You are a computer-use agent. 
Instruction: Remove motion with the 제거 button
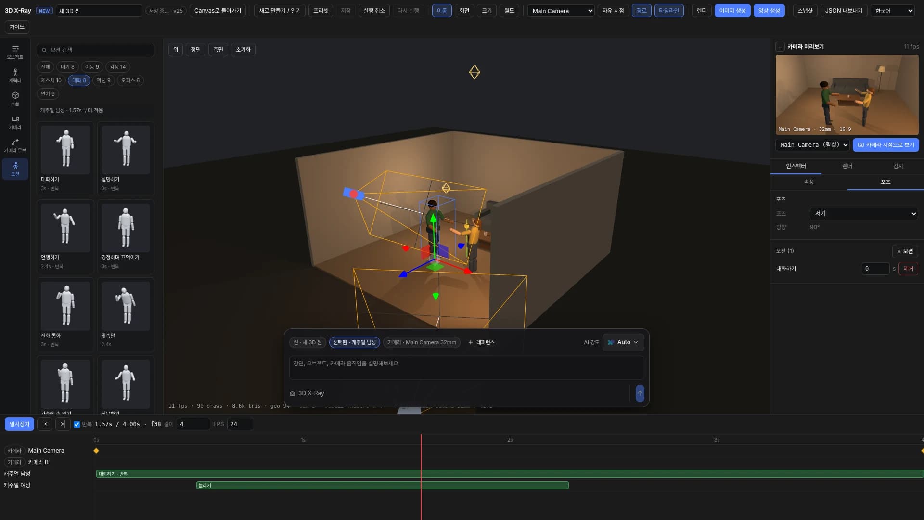pyautogui.click(x=908, y=269)
